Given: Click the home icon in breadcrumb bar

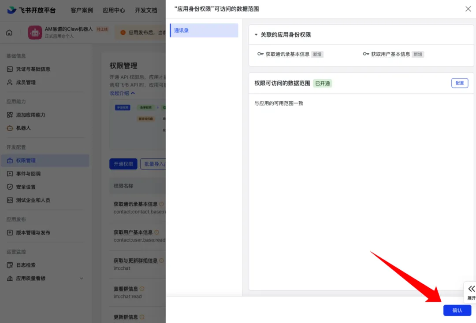Looking at the screenshot, I should [9, 33].
